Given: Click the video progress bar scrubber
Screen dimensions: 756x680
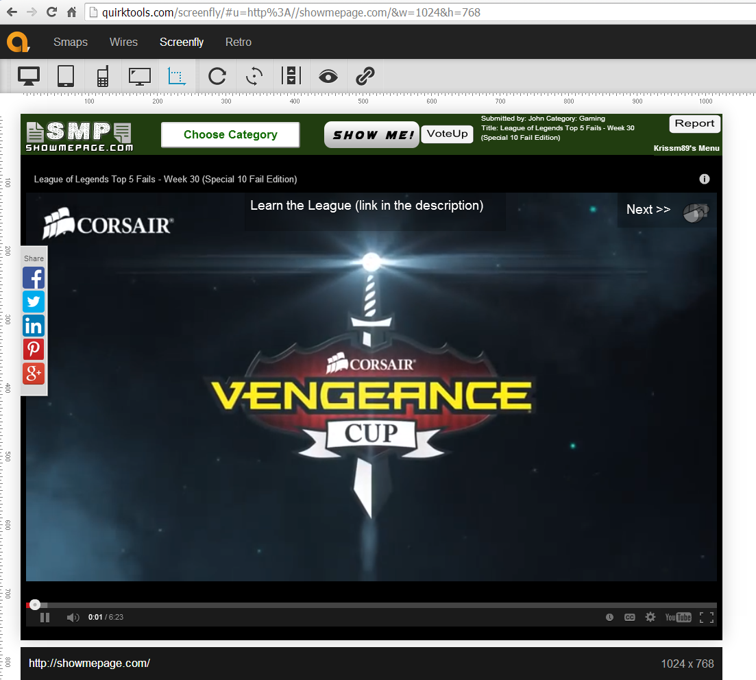Looking at the screenshot, I should click(x=35, y=605).
